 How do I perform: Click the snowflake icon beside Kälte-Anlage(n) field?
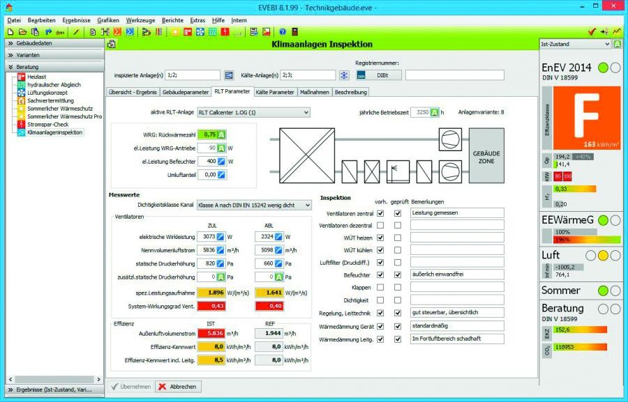click(344, 75)
